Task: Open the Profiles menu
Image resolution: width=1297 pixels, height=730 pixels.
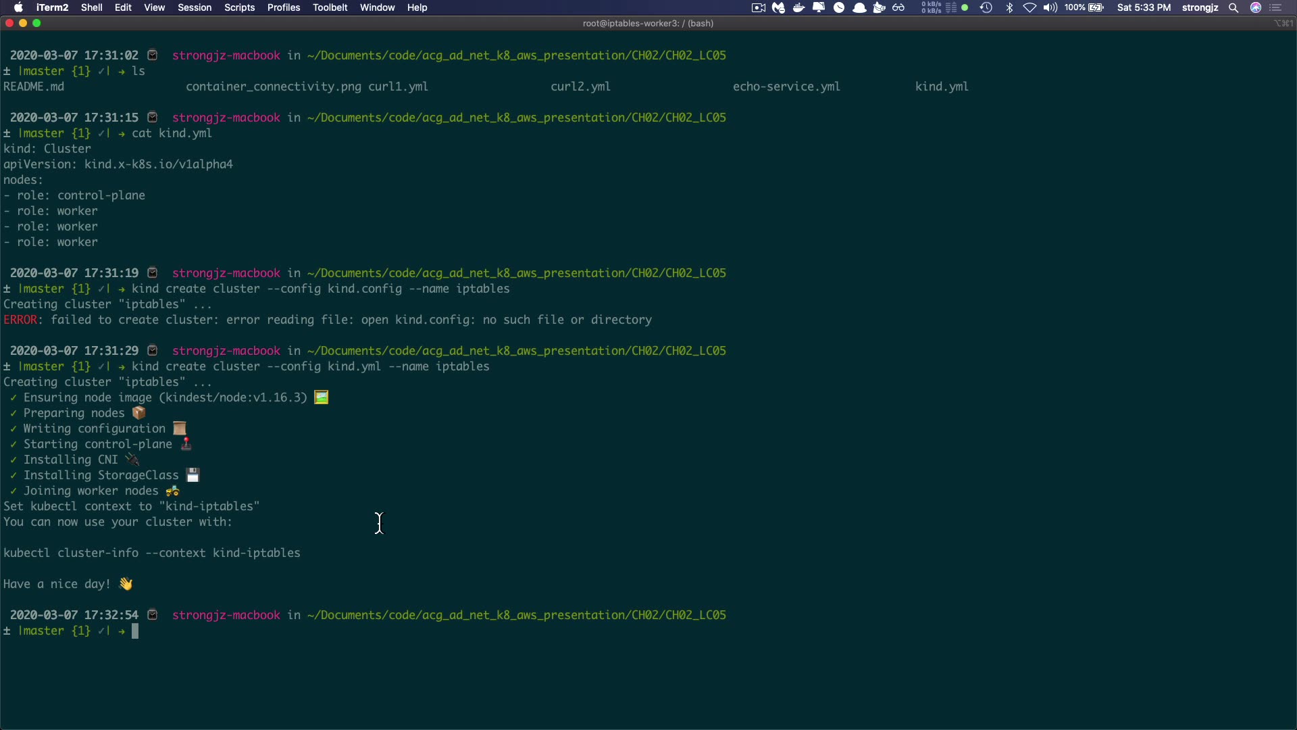Action: click(283, 7)
